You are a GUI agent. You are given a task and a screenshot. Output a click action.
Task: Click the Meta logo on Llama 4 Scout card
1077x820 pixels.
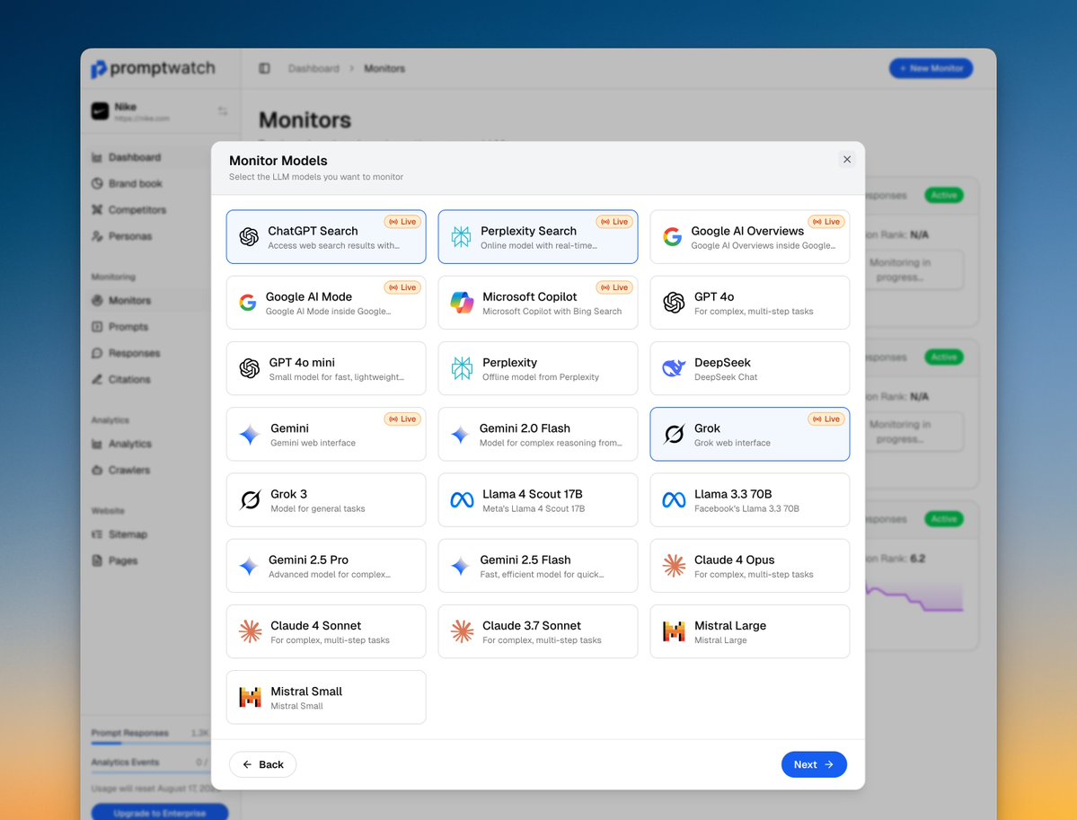click(462, 500)
